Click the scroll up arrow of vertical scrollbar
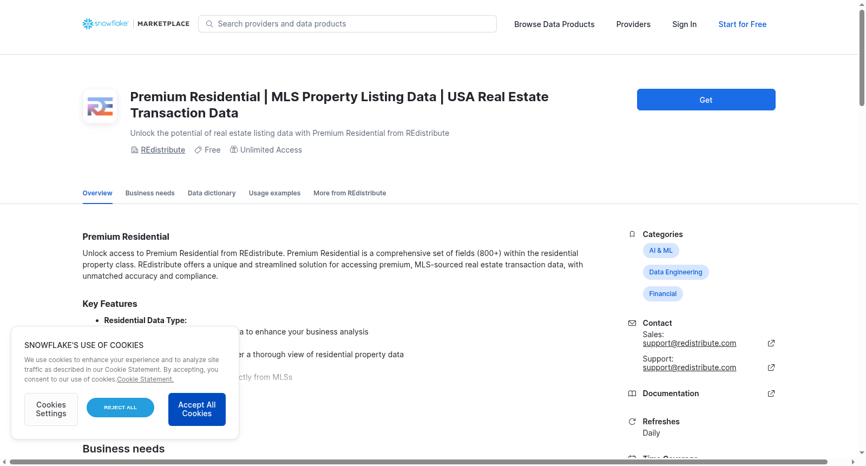This screenshot has height=466, width=866. (x=862, y=4)
